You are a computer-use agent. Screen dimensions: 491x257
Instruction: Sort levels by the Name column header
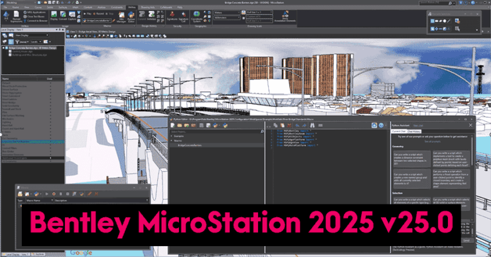(x=19, y=79)
